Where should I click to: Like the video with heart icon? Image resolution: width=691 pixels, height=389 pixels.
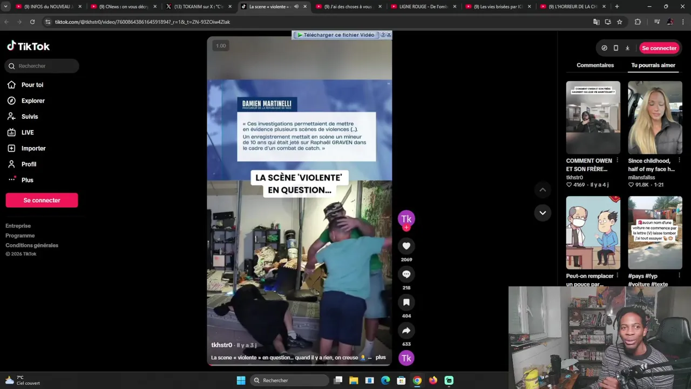(407, 246)
